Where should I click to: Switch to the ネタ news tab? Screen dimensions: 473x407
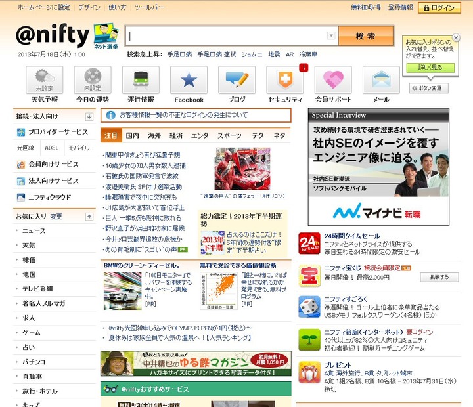tap(280, 135)
